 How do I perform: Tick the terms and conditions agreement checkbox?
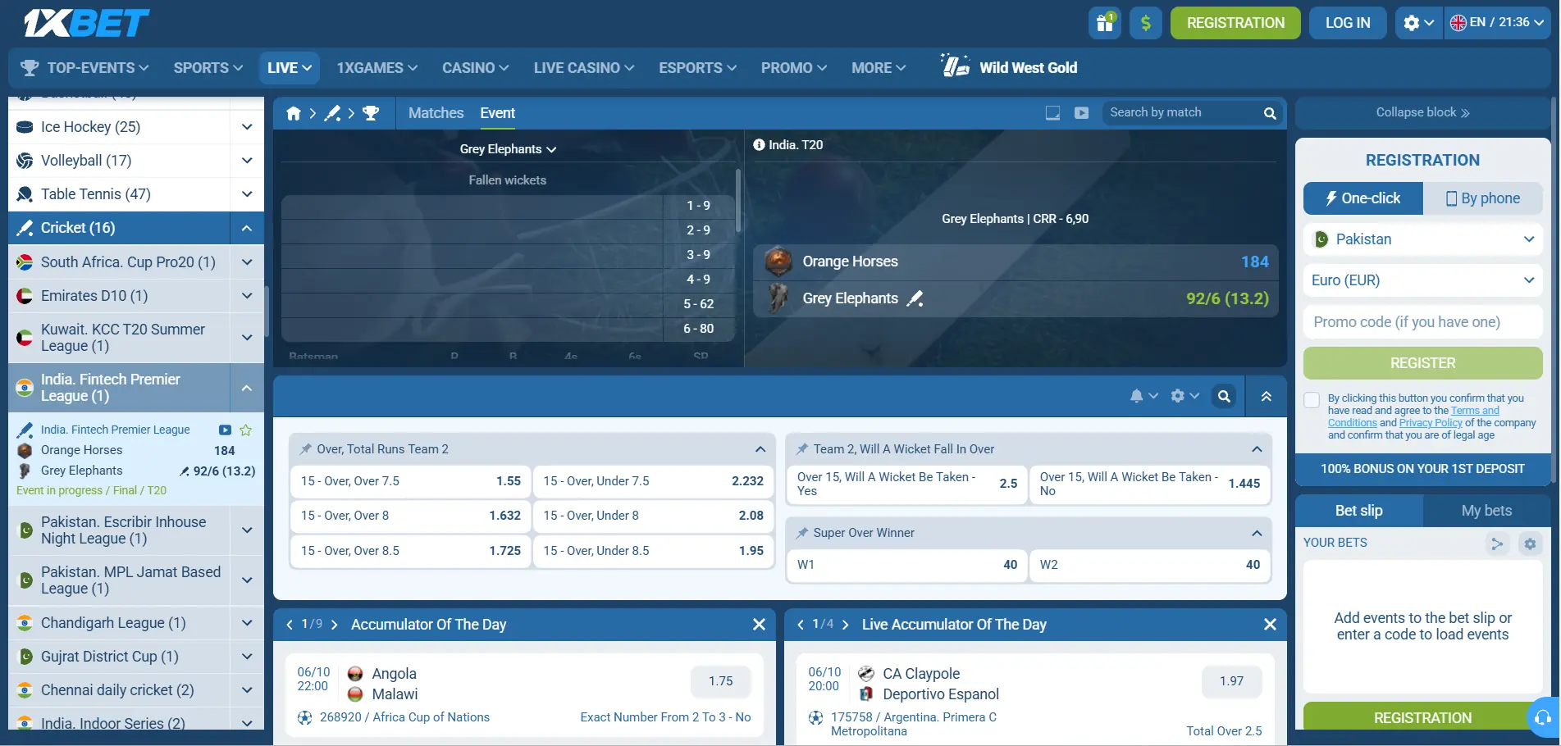tap(1312, 400)
